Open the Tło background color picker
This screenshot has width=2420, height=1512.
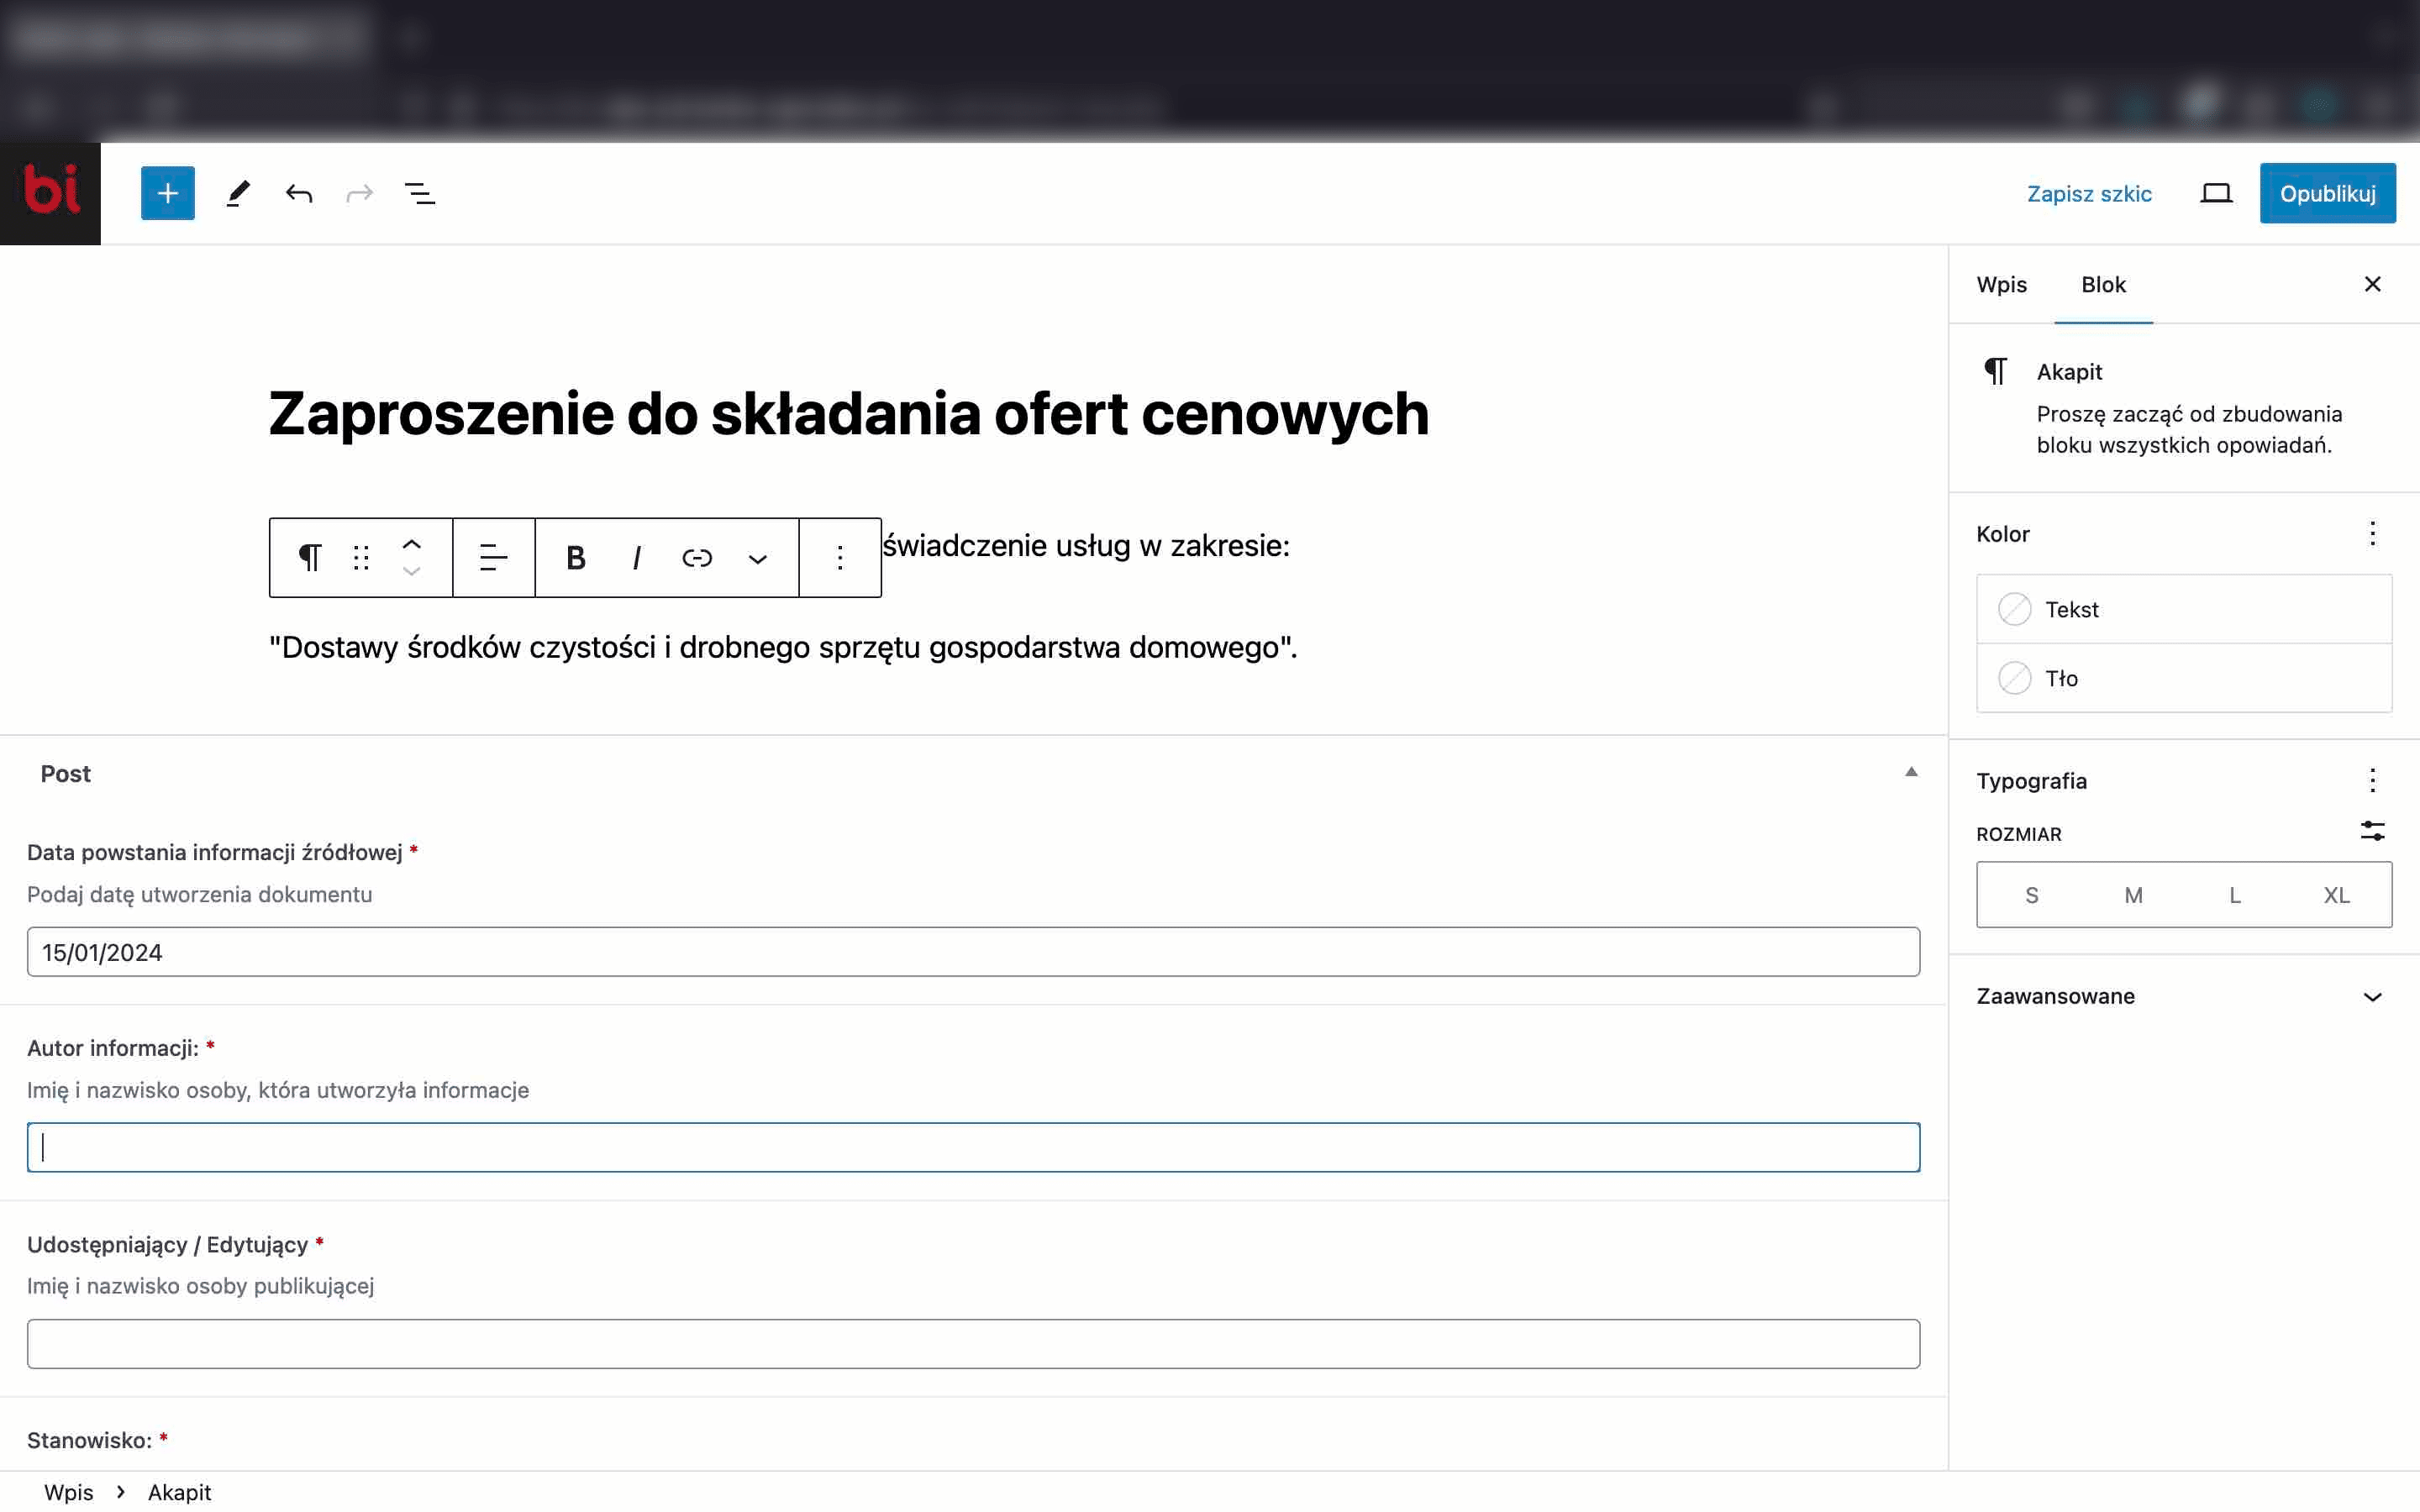pyautogui.click(x=2184, y=678)
